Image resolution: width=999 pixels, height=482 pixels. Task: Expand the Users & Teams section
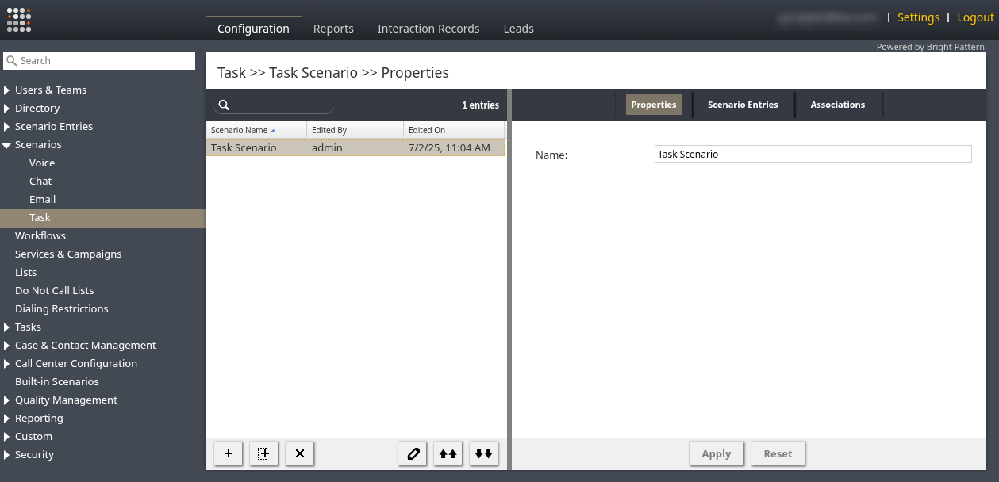click(x=7, y=90)
